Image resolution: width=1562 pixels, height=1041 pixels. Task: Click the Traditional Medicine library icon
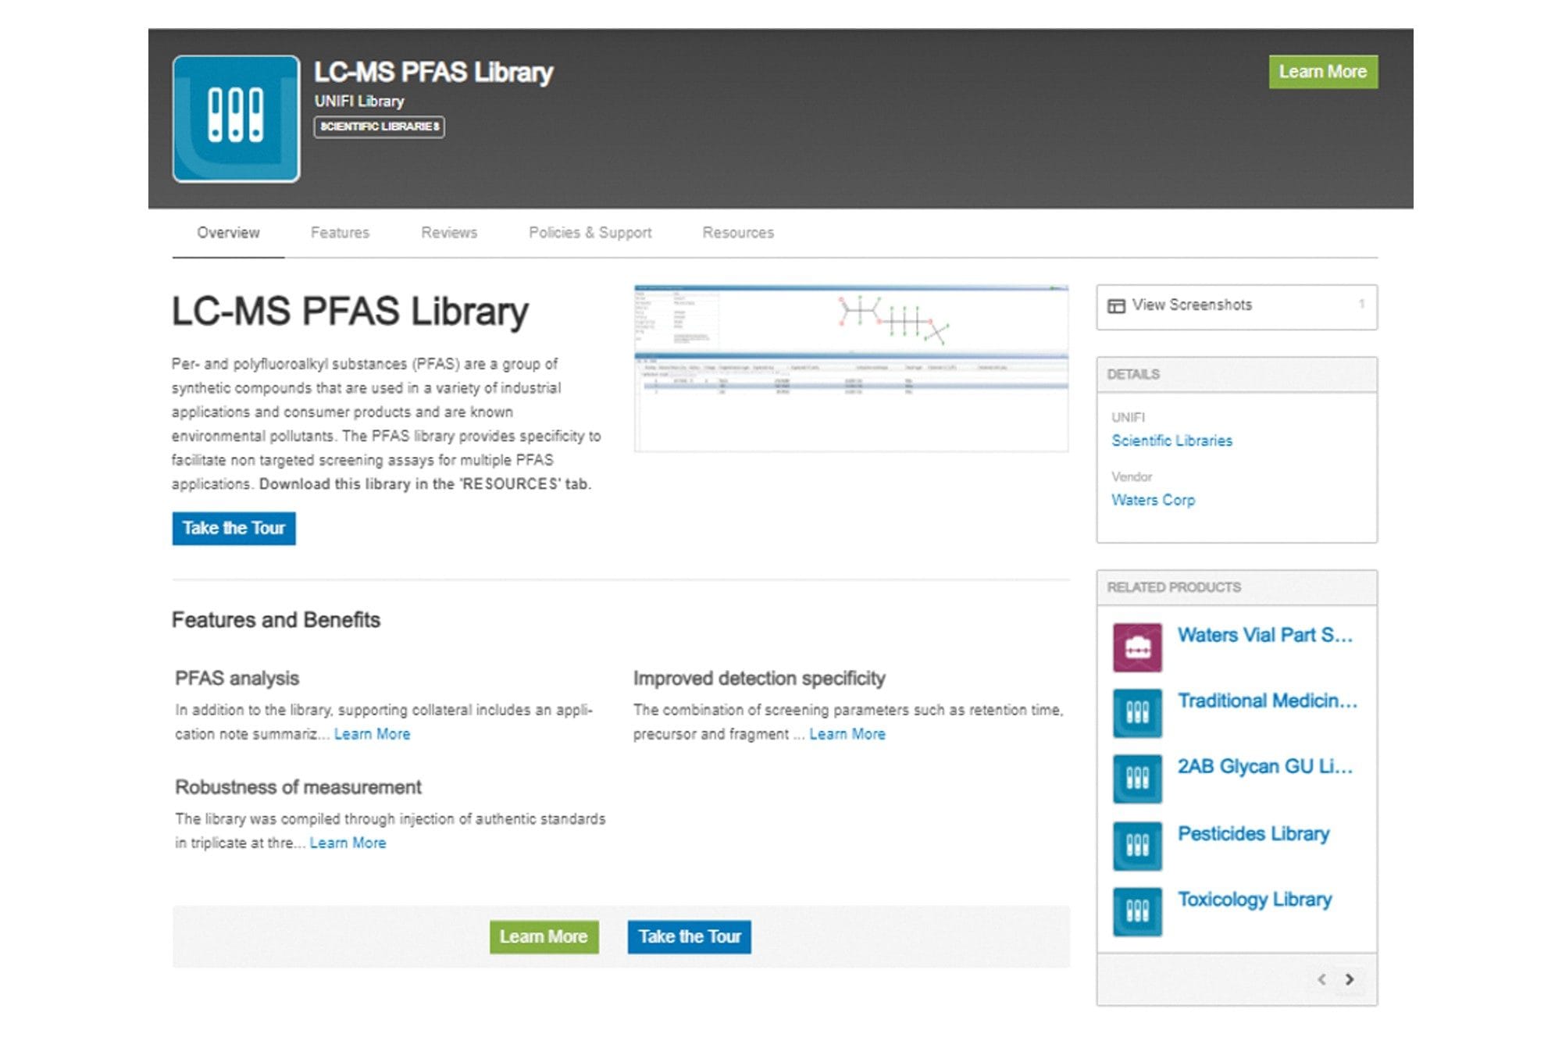[x=1137, y=713]
